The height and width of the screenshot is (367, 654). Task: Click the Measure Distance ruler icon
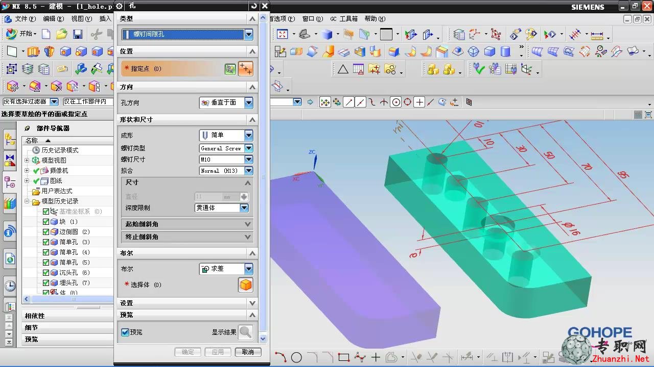tap(597, 35)
